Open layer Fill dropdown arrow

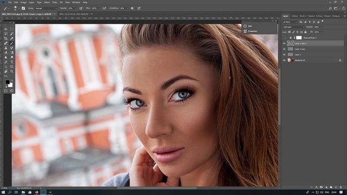point(322,32)
